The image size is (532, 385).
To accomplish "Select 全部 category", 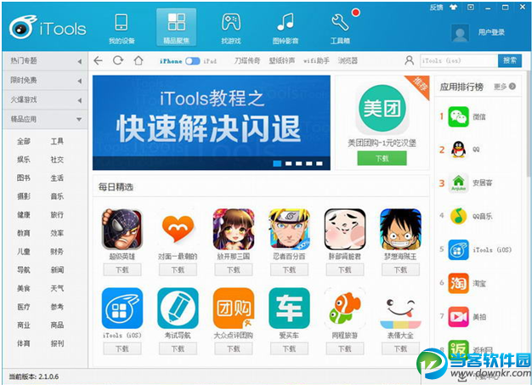I will click(x=24, y=141).
